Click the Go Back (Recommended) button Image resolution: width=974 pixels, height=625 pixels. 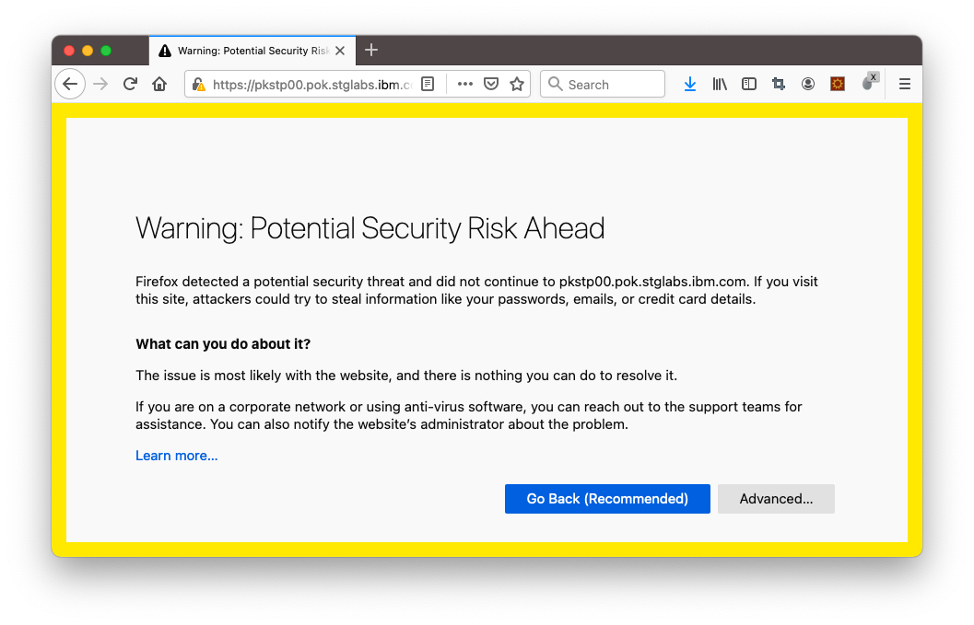pos(607,499)
